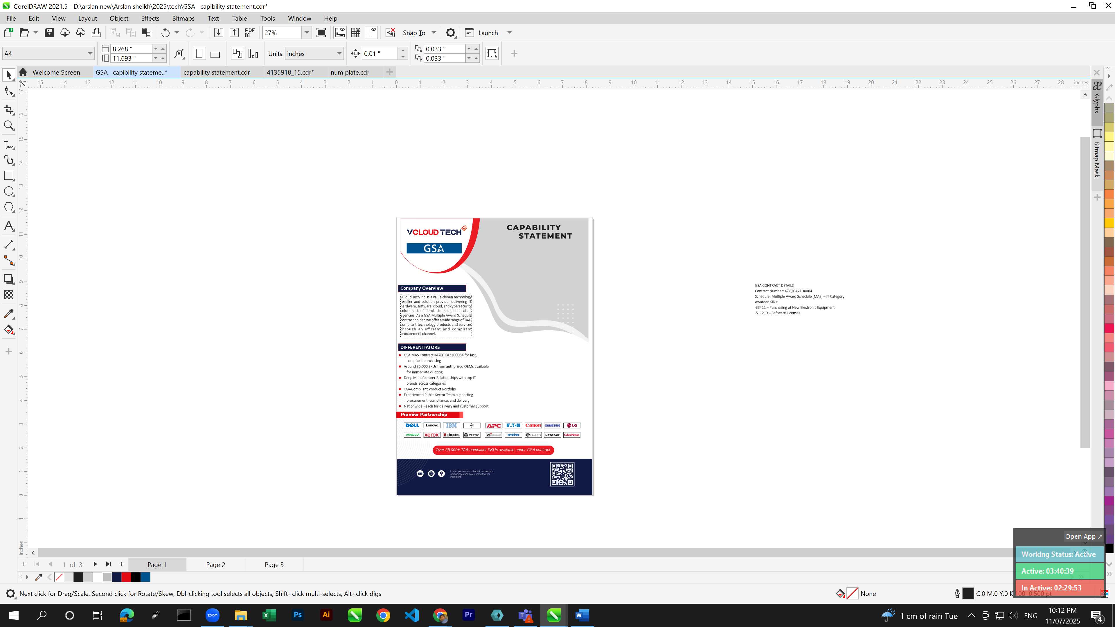Click the page width field
The image size is (1115, 627).
131,49
